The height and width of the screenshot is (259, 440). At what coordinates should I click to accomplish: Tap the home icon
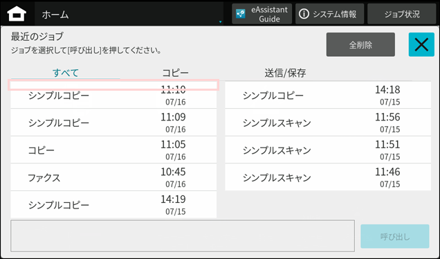pyautogui.click(x=17, y=14)
